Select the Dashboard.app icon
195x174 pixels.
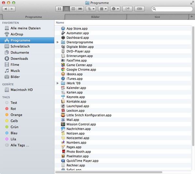63,38
